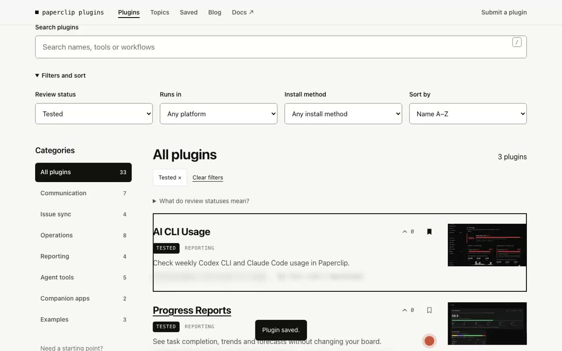The width and height of the screenshot is (562, 351).
Task: Open the AI CLI Usage plugin title
Action: [182, 232]
